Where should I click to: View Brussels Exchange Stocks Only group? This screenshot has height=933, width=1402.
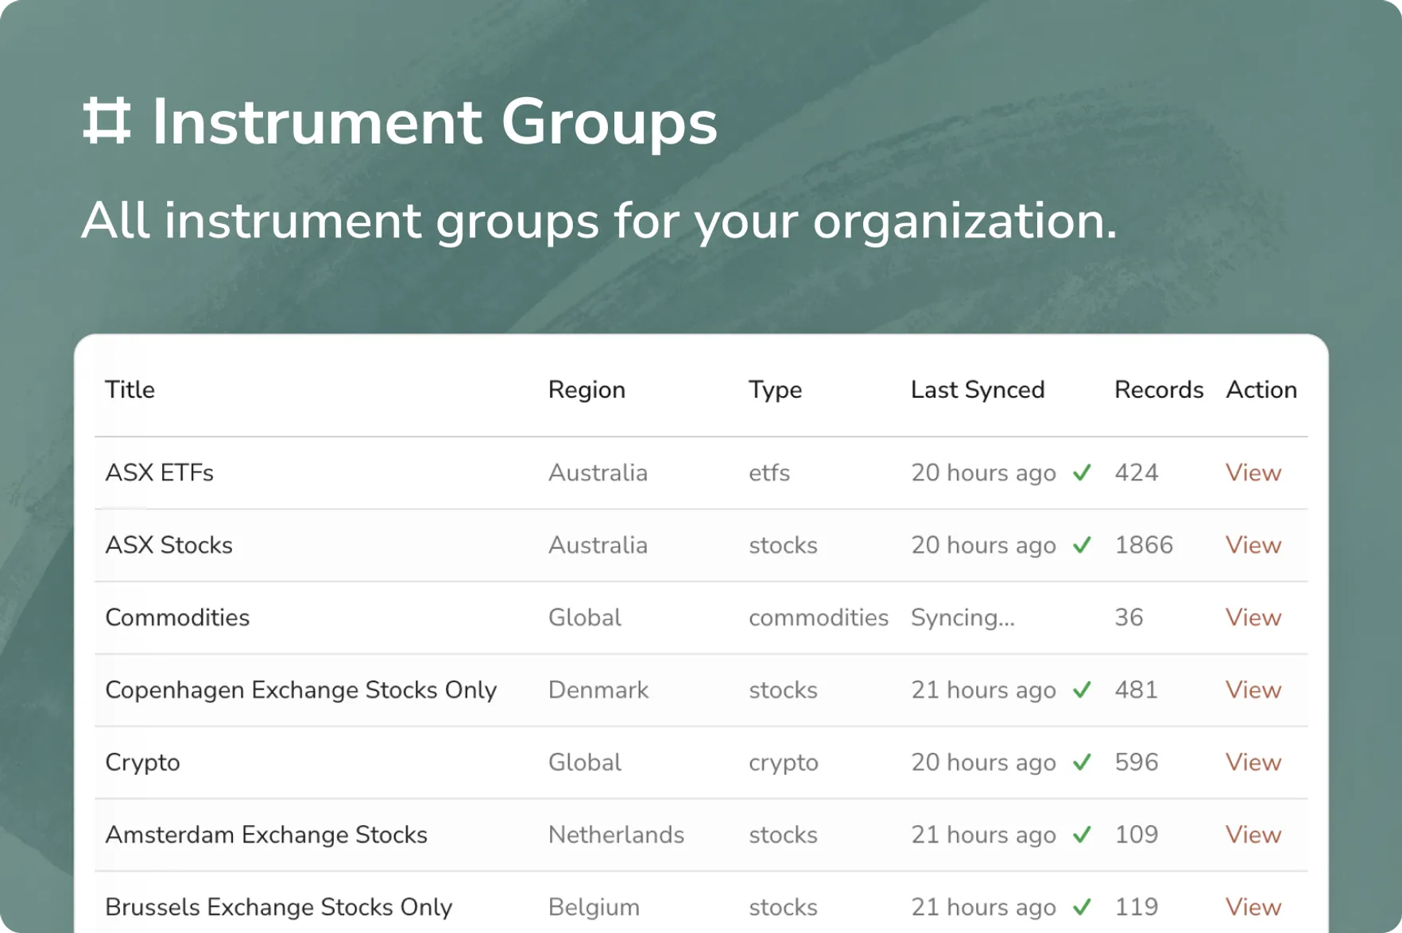(1253, 907)
